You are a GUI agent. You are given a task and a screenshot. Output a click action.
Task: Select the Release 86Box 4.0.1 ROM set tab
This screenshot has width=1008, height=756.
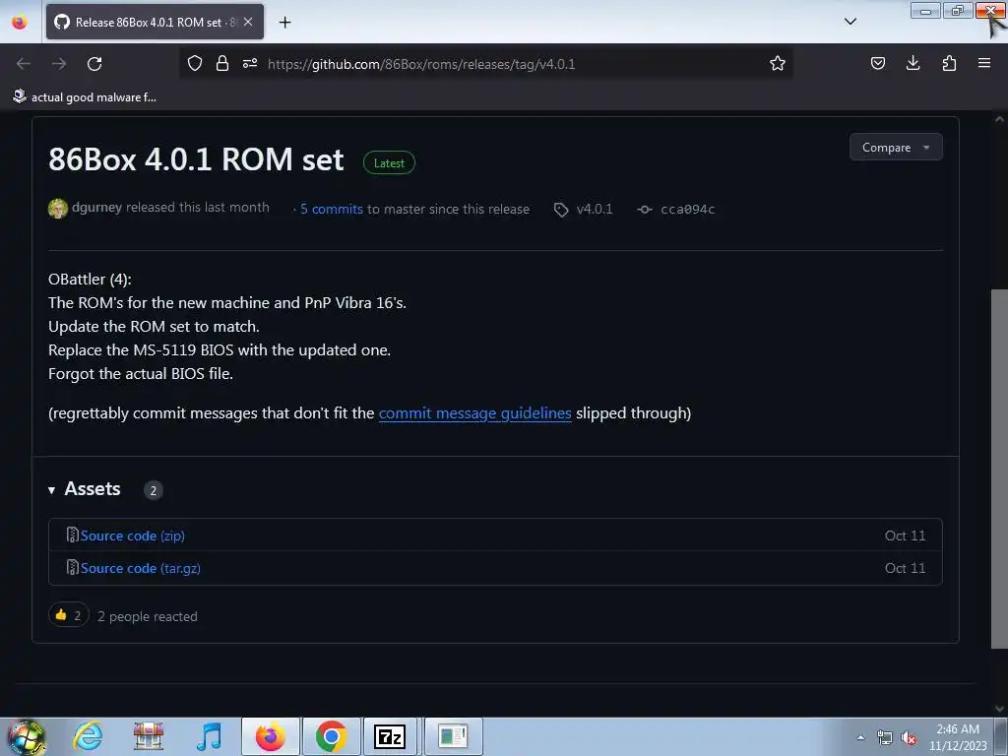point(155,22)
